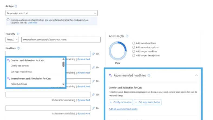The image size is (213, 120).
Task: Select the Add more descriptions option
Action: [134, 47]
